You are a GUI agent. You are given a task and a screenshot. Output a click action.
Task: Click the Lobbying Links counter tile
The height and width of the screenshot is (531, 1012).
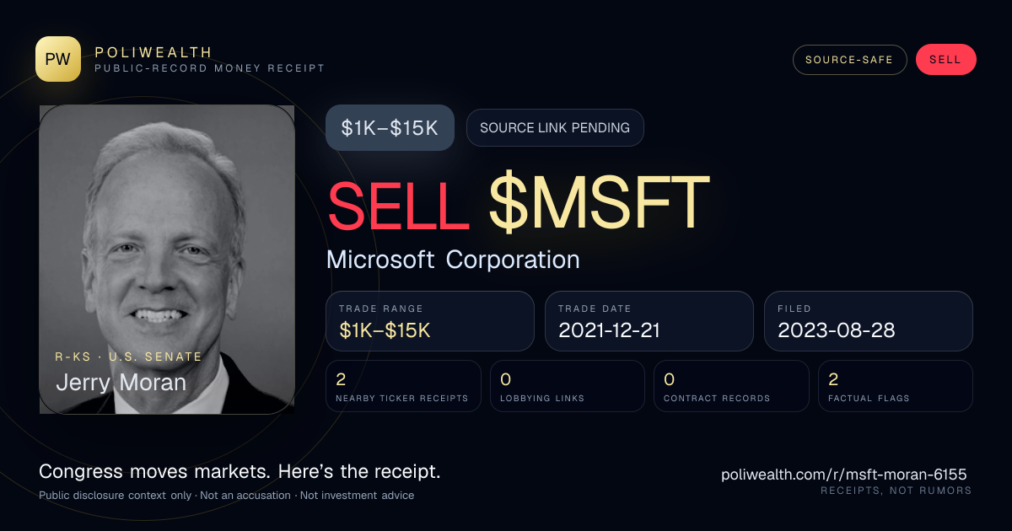(x=568, y=386)
